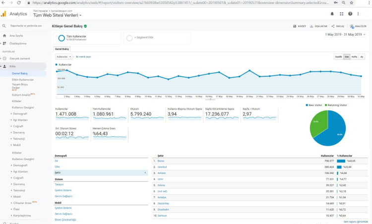
Task: Open Etkin Kullanıcılar in sidebar menu
Action: tap(23, 79)
